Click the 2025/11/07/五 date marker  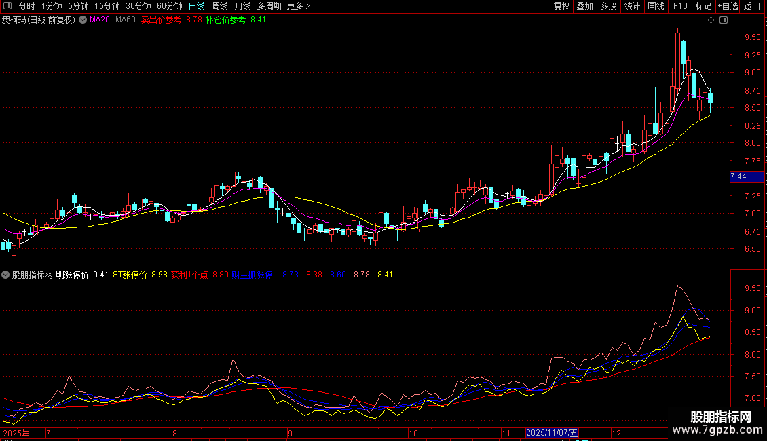552,433
